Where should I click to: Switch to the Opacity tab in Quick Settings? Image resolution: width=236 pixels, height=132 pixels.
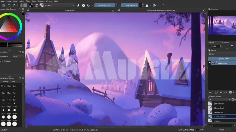click(x=5, y=81)
